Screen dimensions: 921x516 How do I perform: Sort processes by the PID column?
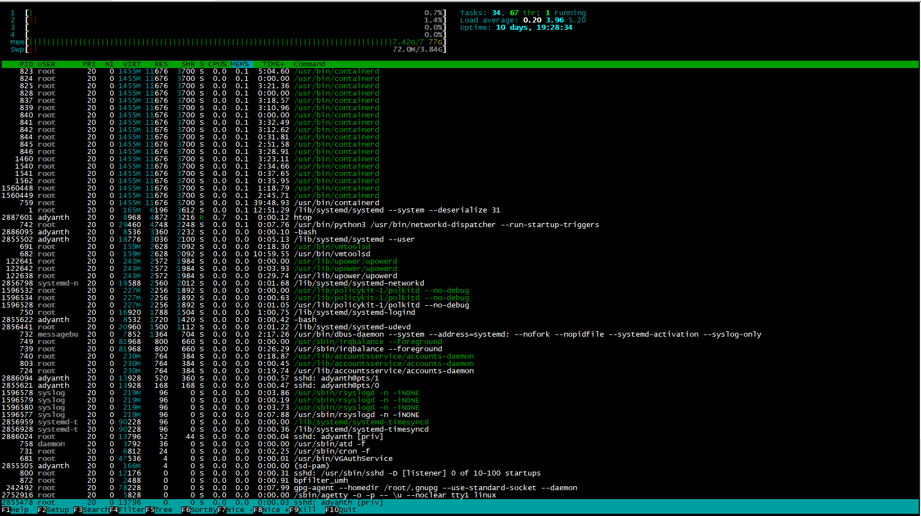coord(26,64)
